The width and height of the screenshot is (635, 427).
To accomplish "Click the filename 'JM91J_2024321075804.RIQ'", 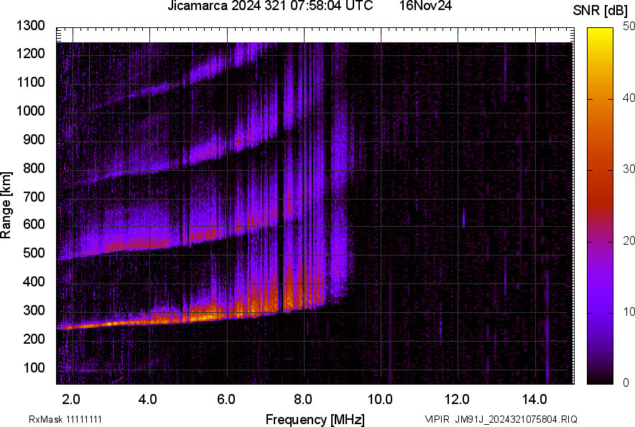I will tap(516, 419).
